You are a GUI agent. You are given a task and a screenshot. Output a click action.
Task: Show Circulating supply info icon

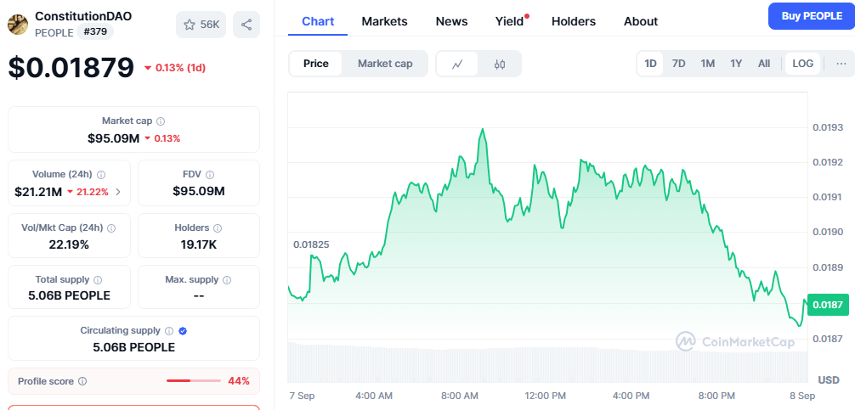pos(169,330)
